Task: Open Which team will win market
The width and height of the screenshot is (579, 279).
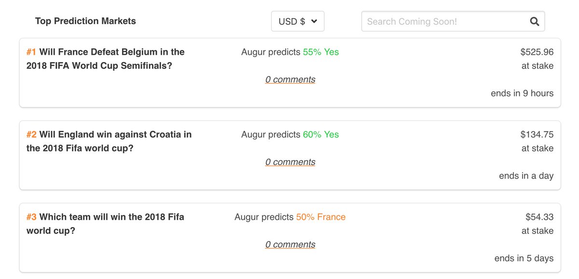Action: [x=105, y=224]
